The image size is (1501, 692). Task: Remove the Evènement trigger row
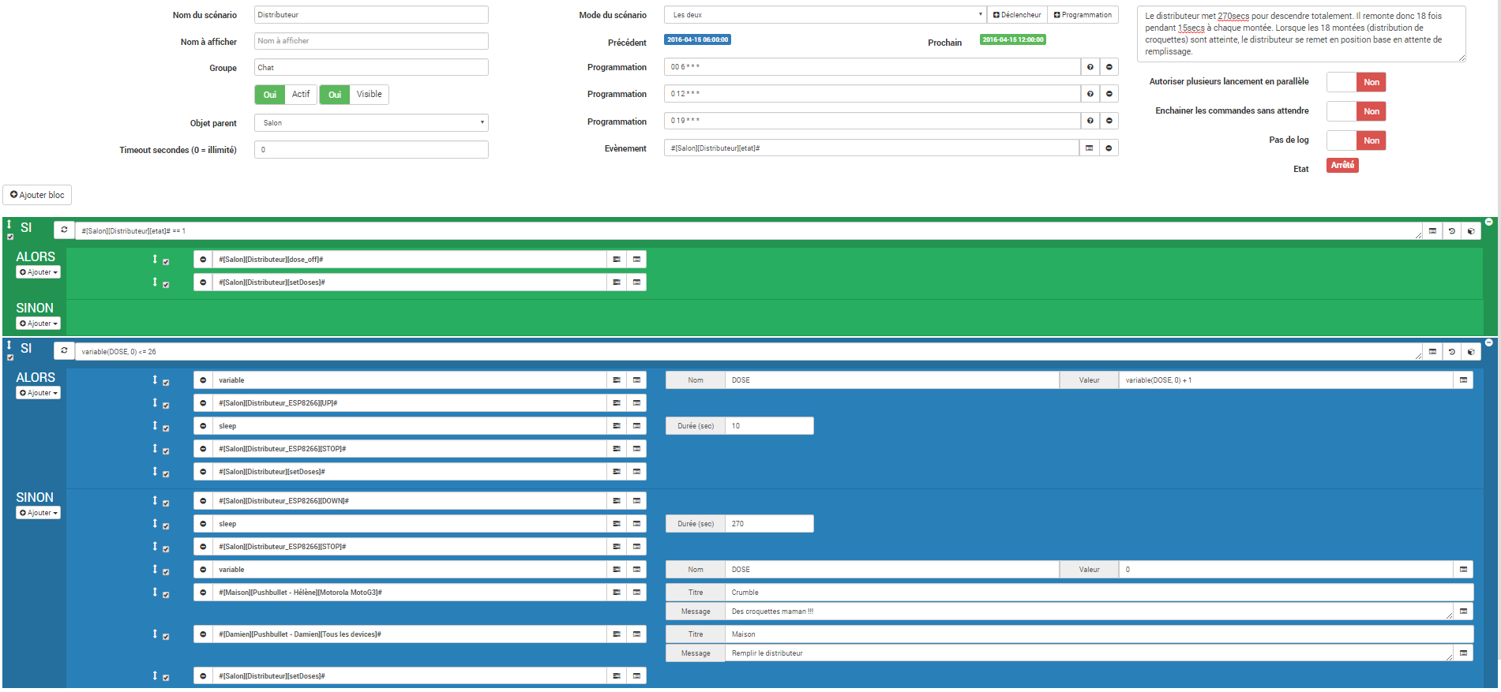tap(1109, 148)
